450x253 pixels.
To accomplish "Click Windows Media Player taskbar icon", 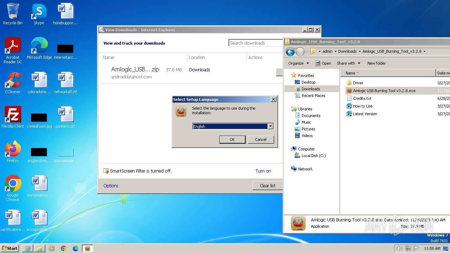I will (52, 248).
